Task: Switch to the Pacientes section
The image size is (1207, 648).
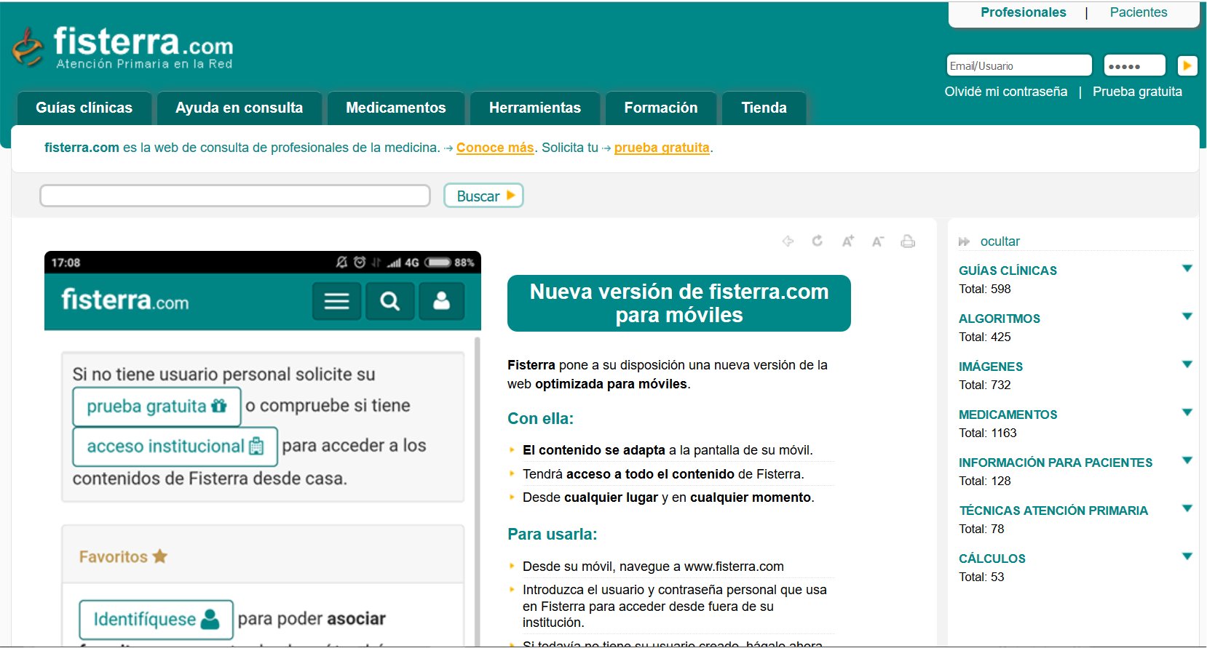Action: 1138,12
